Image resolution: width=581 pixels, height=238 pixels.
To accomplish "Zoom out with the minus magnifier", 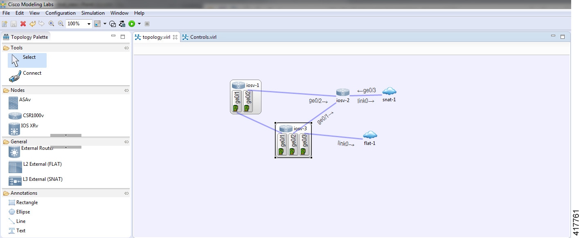I will 61,24.
